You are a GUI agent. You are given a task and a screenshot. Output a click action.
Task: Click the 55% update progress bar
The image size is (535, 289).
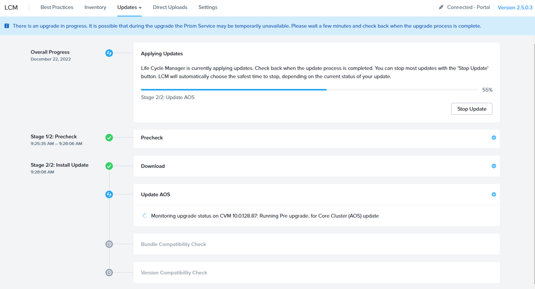[309, 90]
